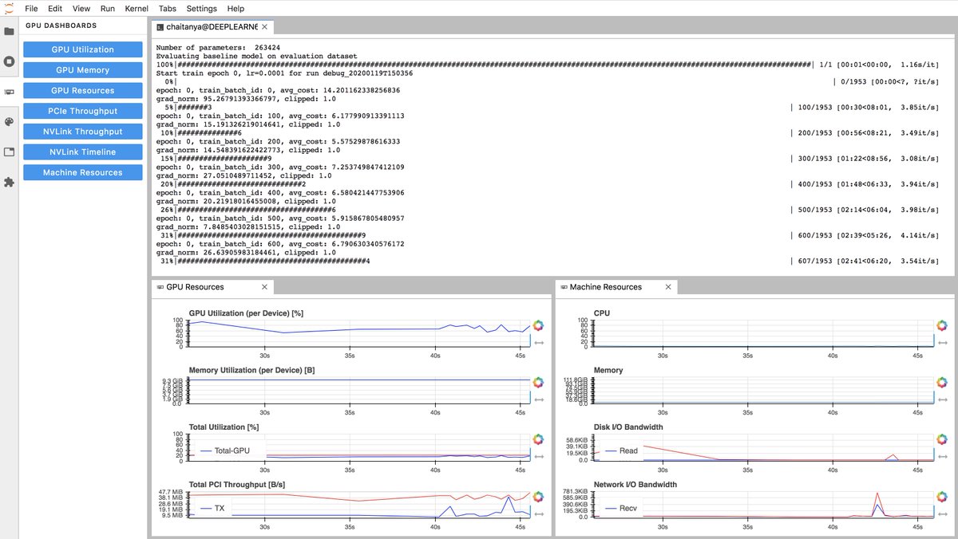Select x-pan tool on Total PCI Throughput chart
Image resolution: width=958 pixels, height=539 pixels.
tap(538, 513)
